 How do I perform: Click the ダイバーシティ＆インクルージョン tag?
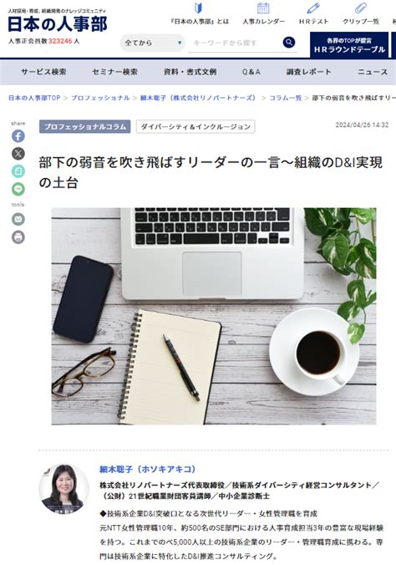pos(195,127)
